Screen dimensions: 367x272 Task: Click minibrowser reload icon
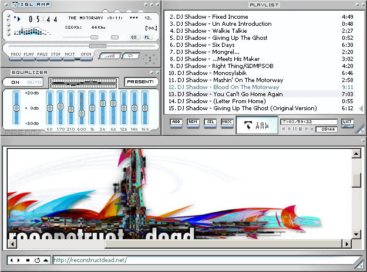tap(37, 260)
